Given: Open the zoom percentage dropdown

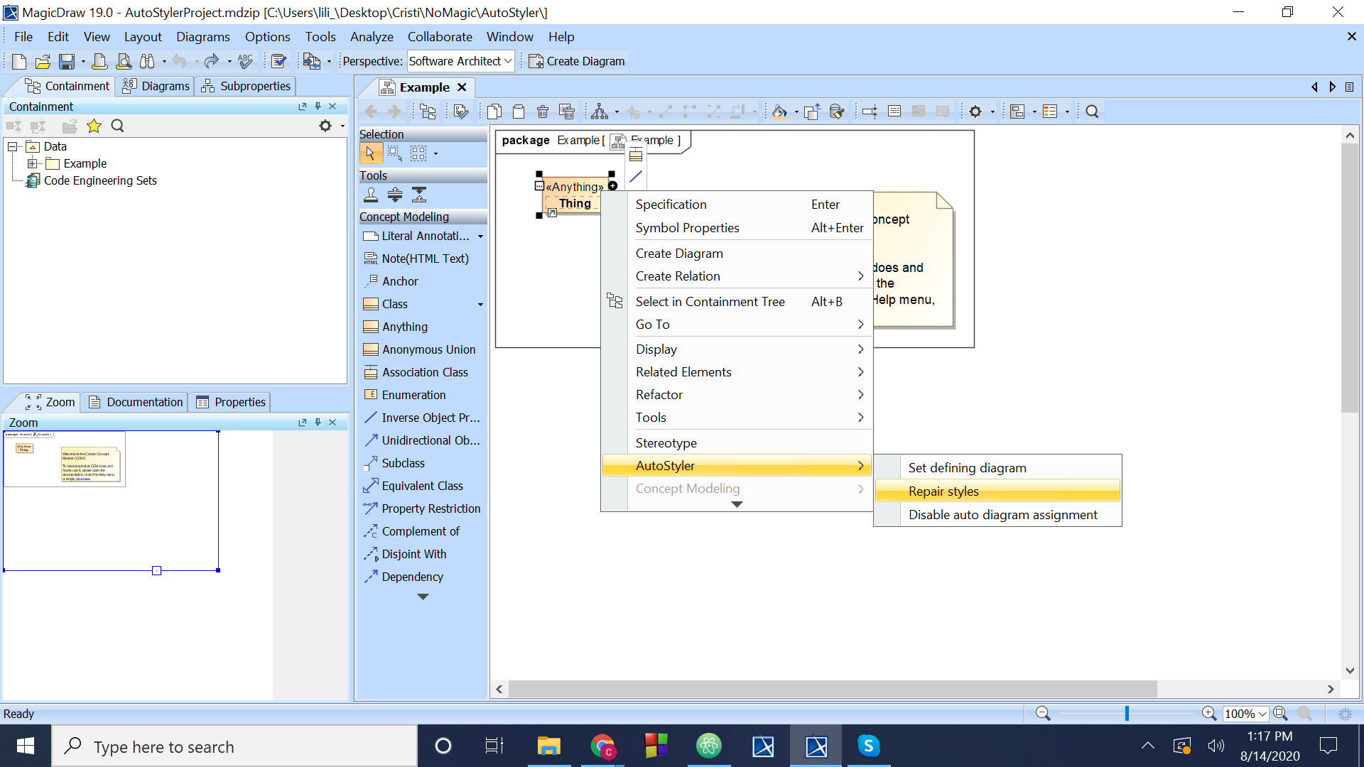Looking at the screenshot, I should pos(1262,714).
